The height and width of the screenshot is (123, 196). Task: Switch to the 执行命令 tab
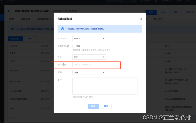tap(159, 19)
